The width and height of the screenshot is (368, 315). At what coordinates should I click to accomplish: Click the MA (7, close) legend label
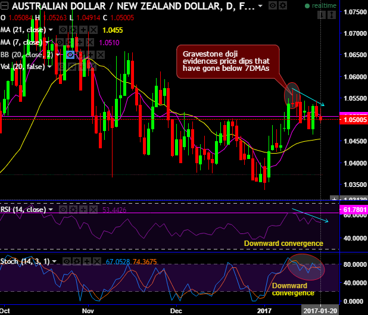click(x=21, y=42)
